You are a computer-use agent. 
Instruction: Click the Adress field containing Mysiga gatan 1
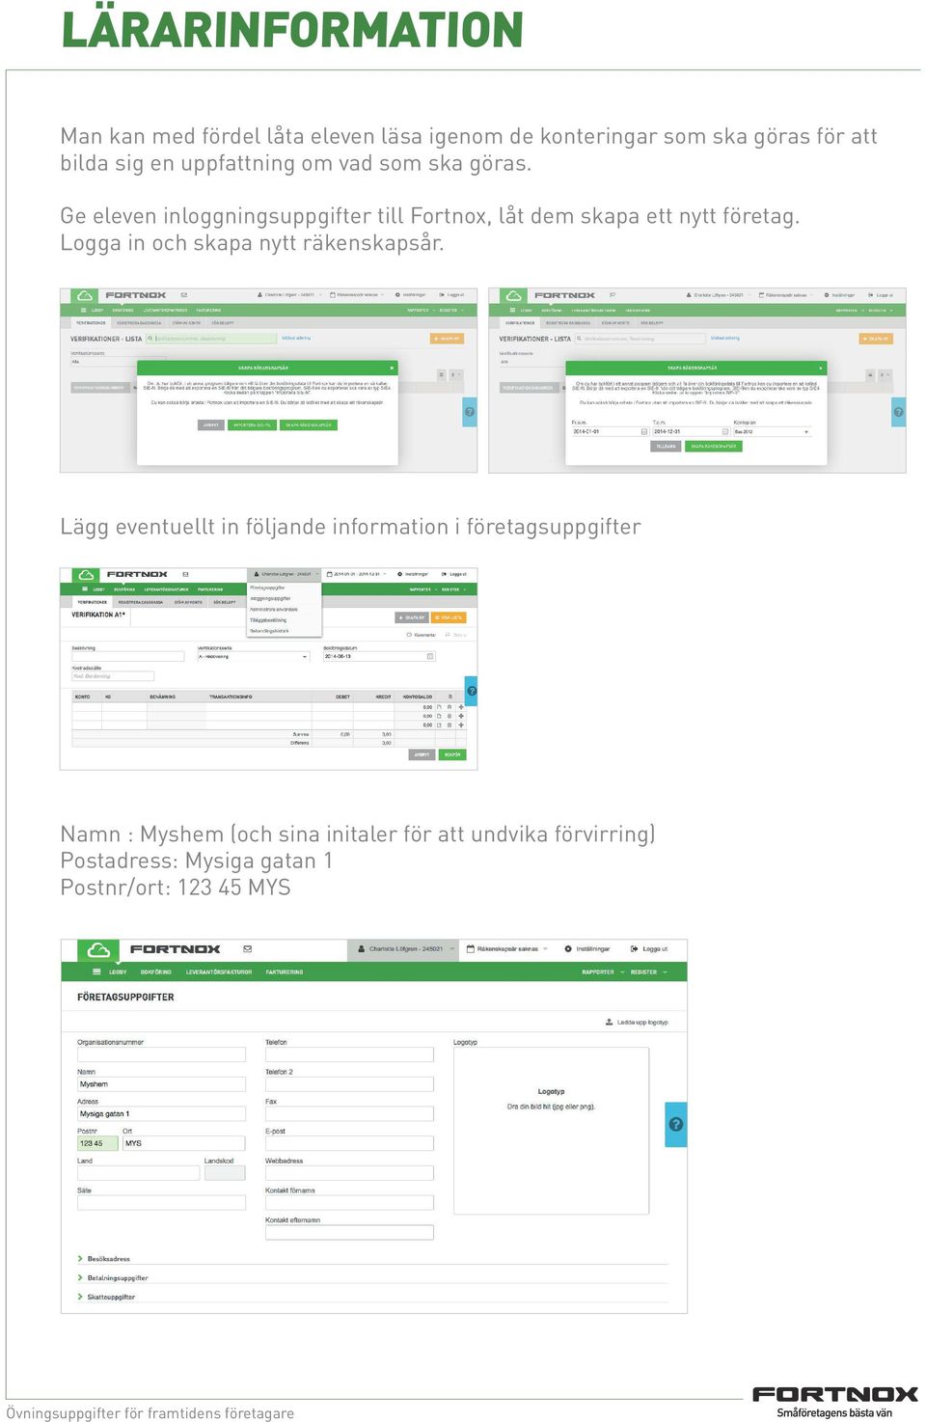pyautogui.click(x=161, y=1114)
